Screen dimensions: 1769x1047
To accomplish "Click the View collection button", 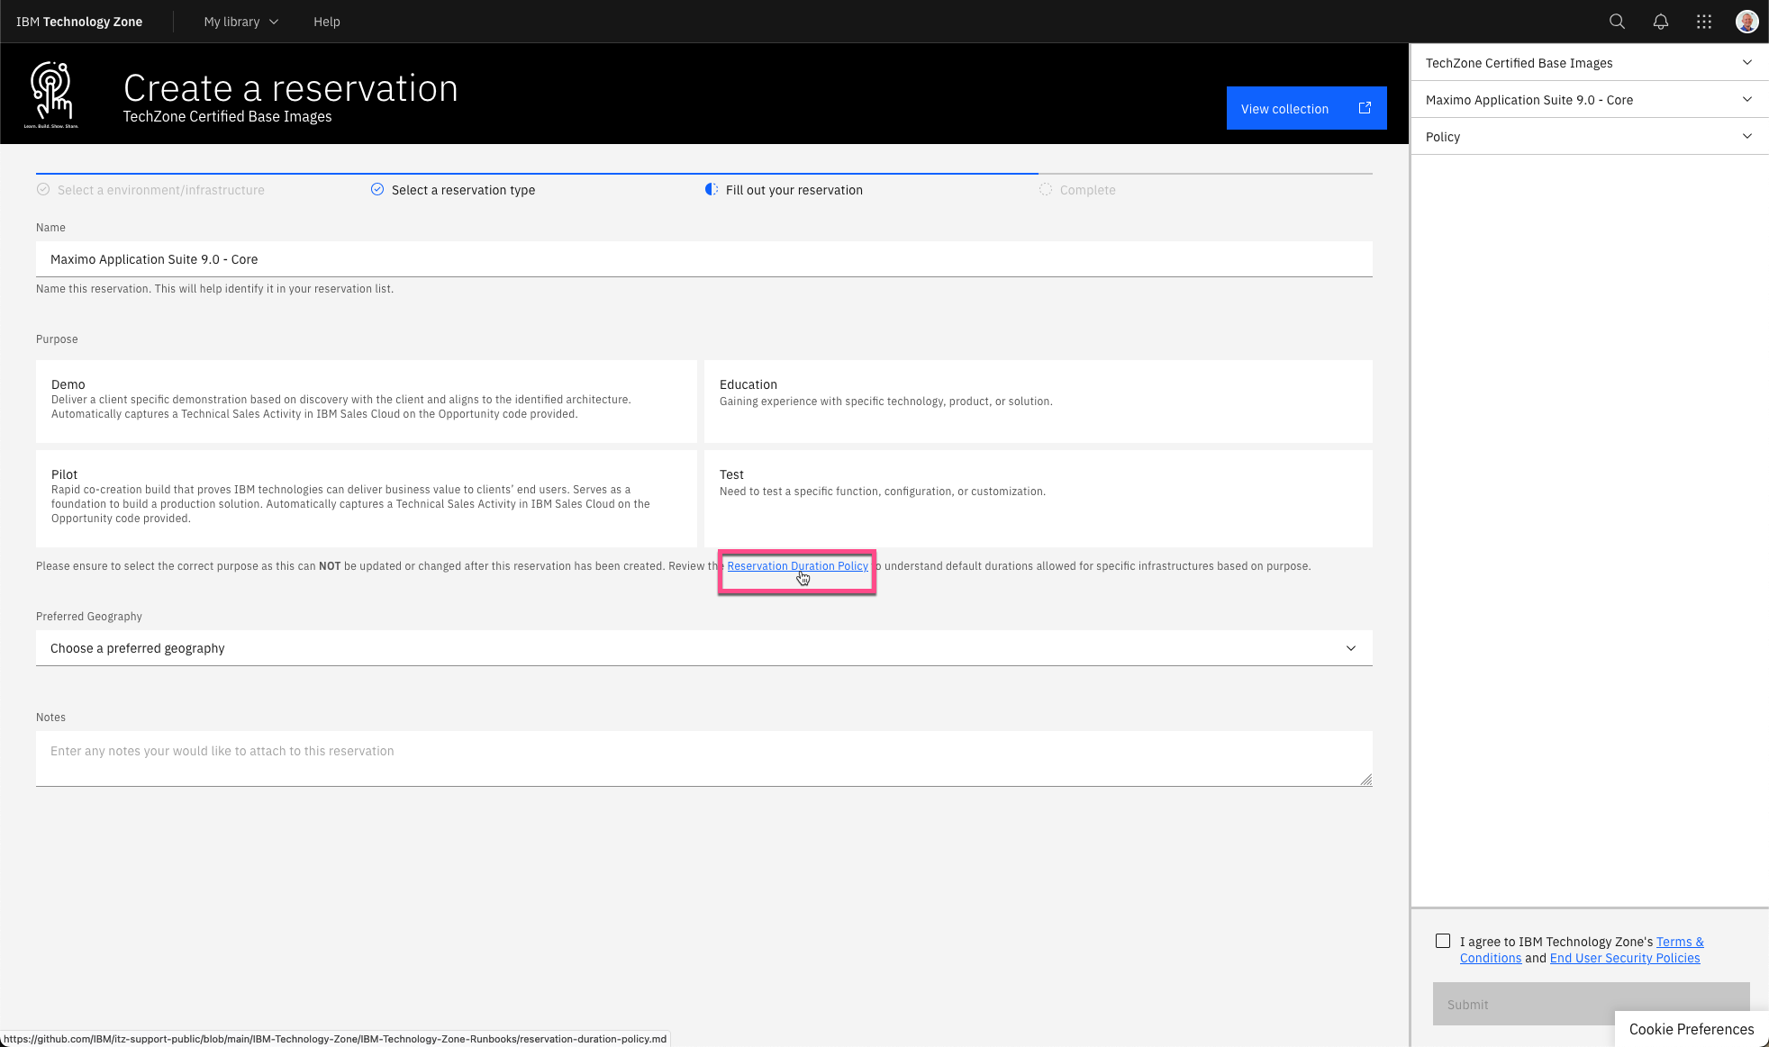I will point(1306,108).
